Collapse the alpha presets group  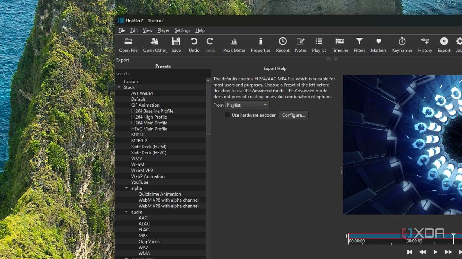pyautogui.click(x=126, y=188)
